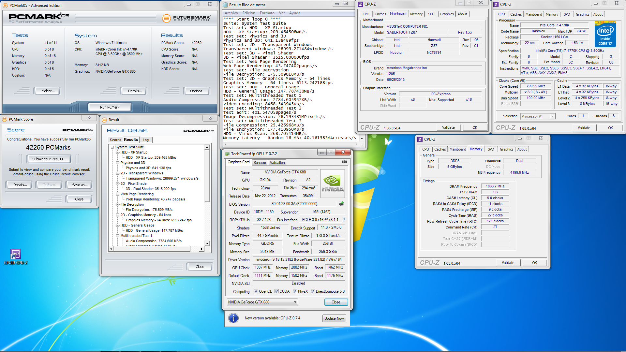Toggle the DirectCompute 5.0 checkbox
This screenshot has height=352, width=626.
point(313,291)
